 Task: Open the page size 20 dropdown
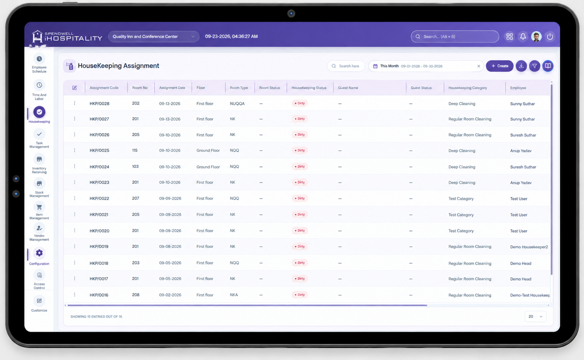click(535, 317)
